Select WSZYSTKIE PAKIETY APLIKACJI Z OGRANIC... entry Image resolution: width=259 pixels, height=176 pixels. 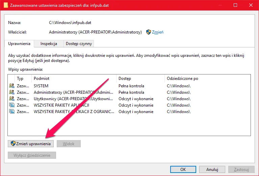(x=129, y=112)
